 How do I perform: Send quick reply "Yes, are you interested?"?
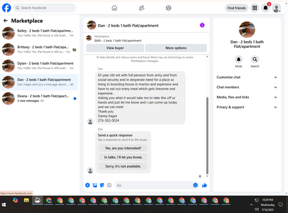coord(123,148)
